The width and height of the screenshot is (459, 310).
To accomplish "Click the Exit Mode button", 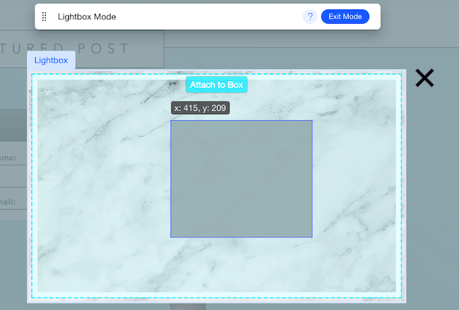I will pos(345,17).
